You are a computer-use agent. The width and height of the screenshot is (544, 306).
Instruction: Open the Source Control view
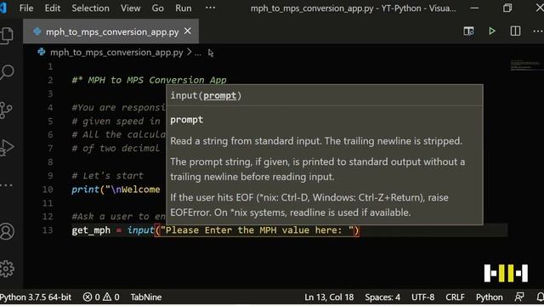[x=6, y=110]
